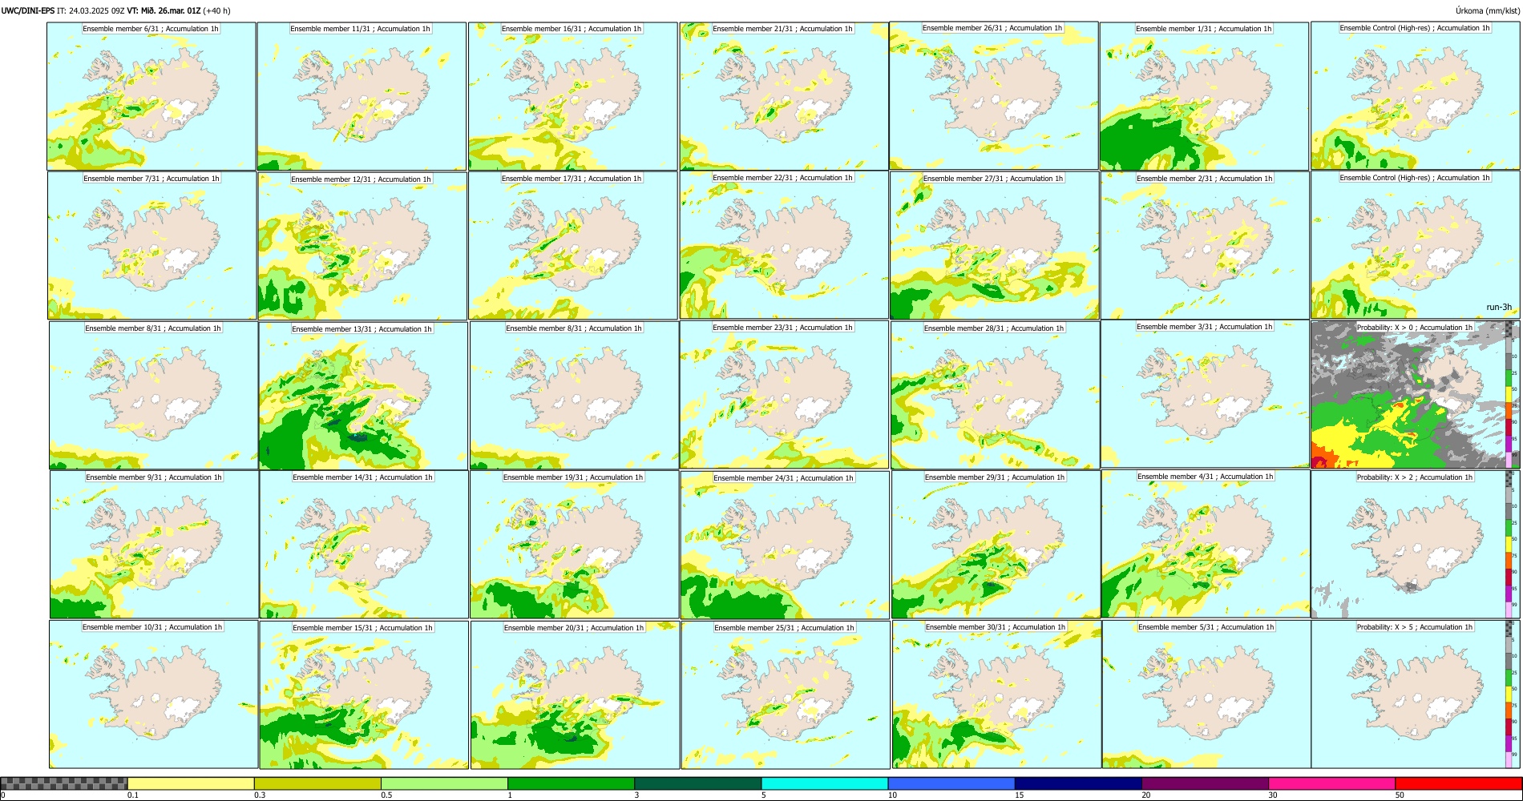Click the run-3h label on control panel
Screen dimensions: 1523x801
pos(1499,307)
